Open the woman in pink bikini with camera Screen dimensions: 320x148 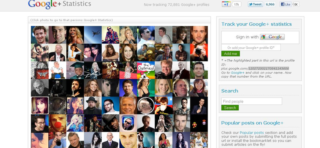coord(164,140)
